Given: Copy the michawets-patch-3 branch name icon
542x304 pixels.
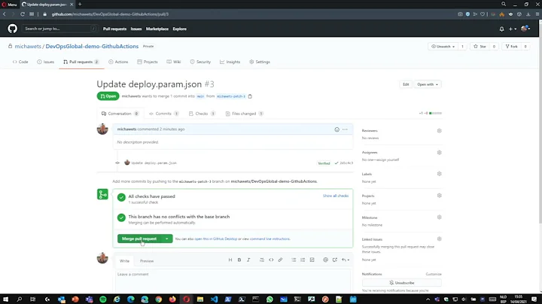Looking at the screenshot, I should point(250,96).
